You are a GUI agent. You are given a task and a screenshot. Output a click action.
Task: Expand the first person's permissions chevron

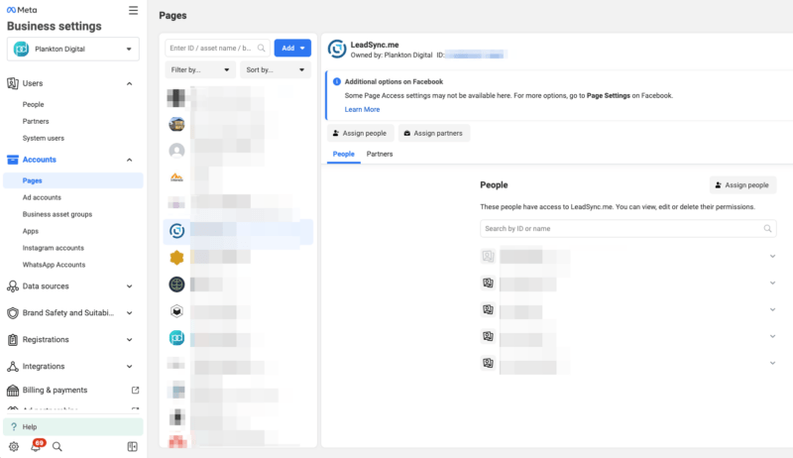(772, 256)
